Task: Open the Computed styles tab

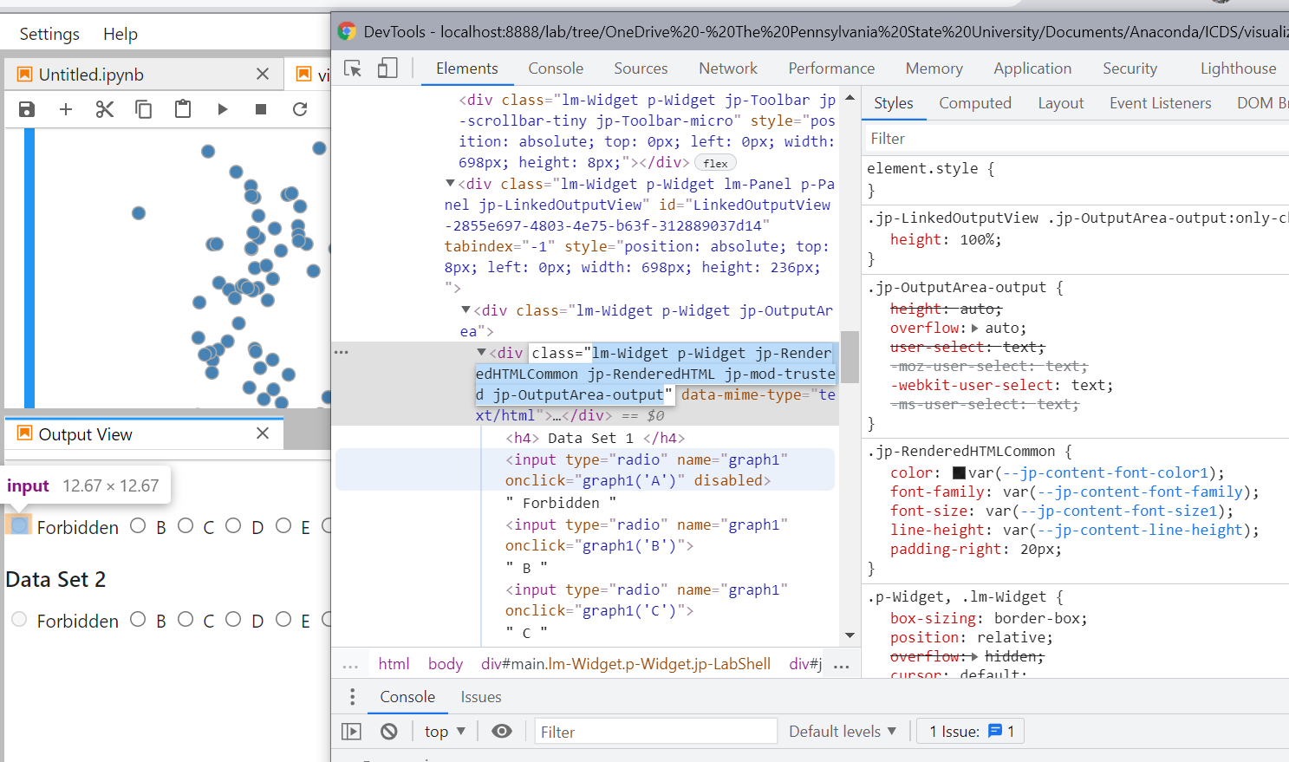Action: [x=975, y=103]
